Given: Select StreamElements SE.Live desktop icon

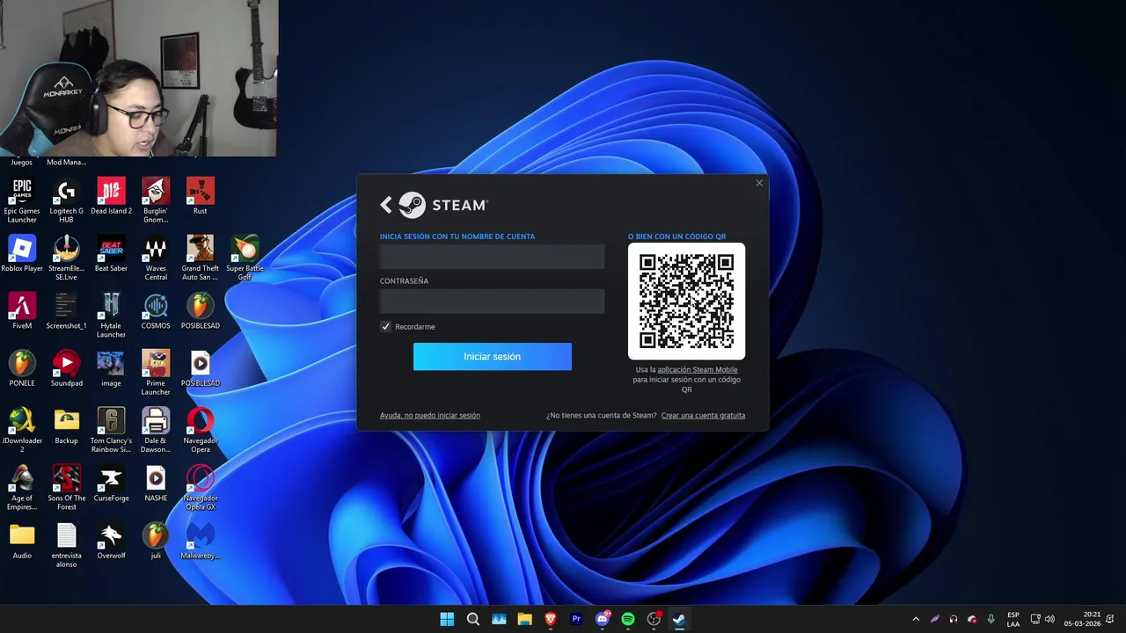Looking at the screenshot, I should coord(67,258).
